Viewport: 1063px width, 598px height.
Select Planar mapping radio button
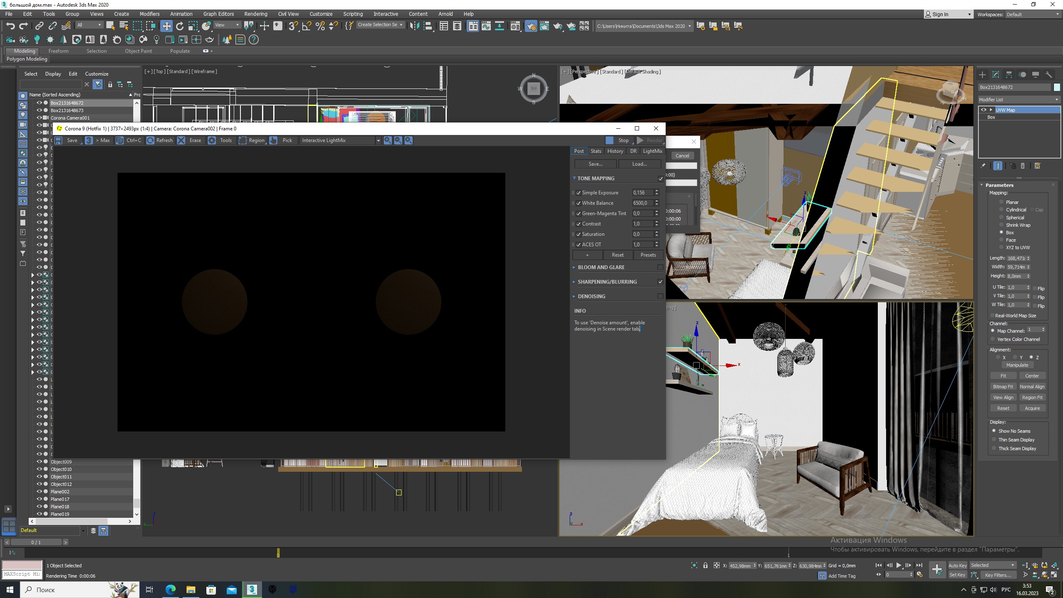[x=1001, y=202]
